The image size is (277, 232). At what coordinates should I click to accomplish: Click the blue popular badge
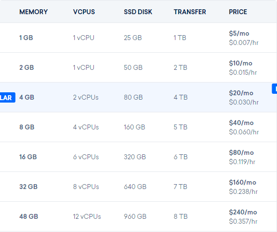tap(8, 98)
